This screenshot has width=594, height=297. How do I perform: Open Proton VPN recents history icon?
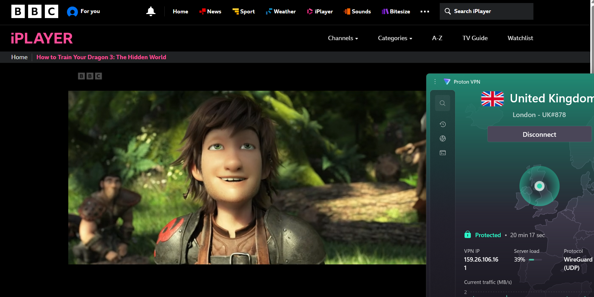pyautogui.click(x=442, y=124)
